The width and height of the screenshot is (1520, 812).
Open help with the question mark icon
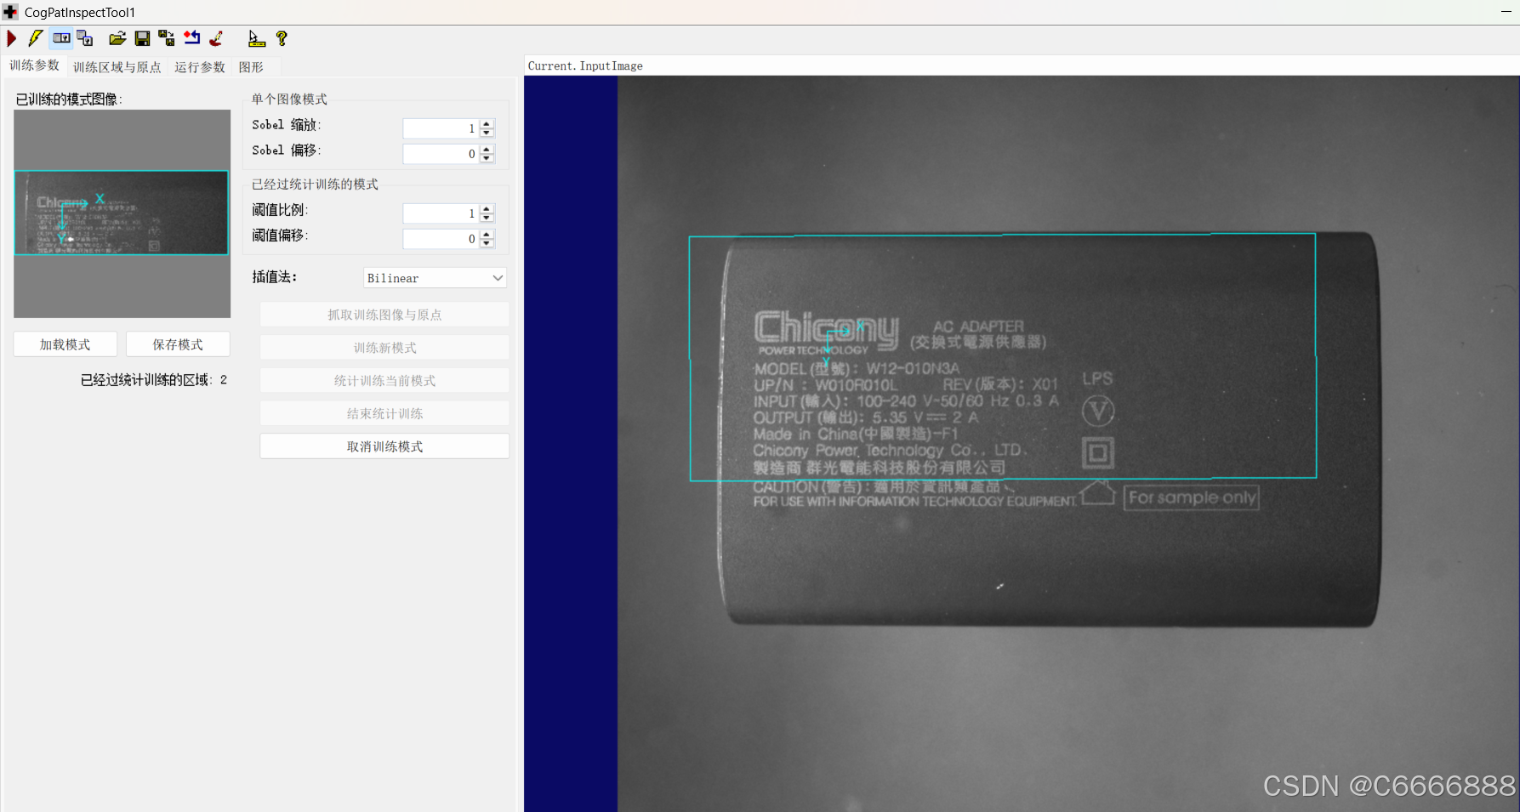coord(282,38)
